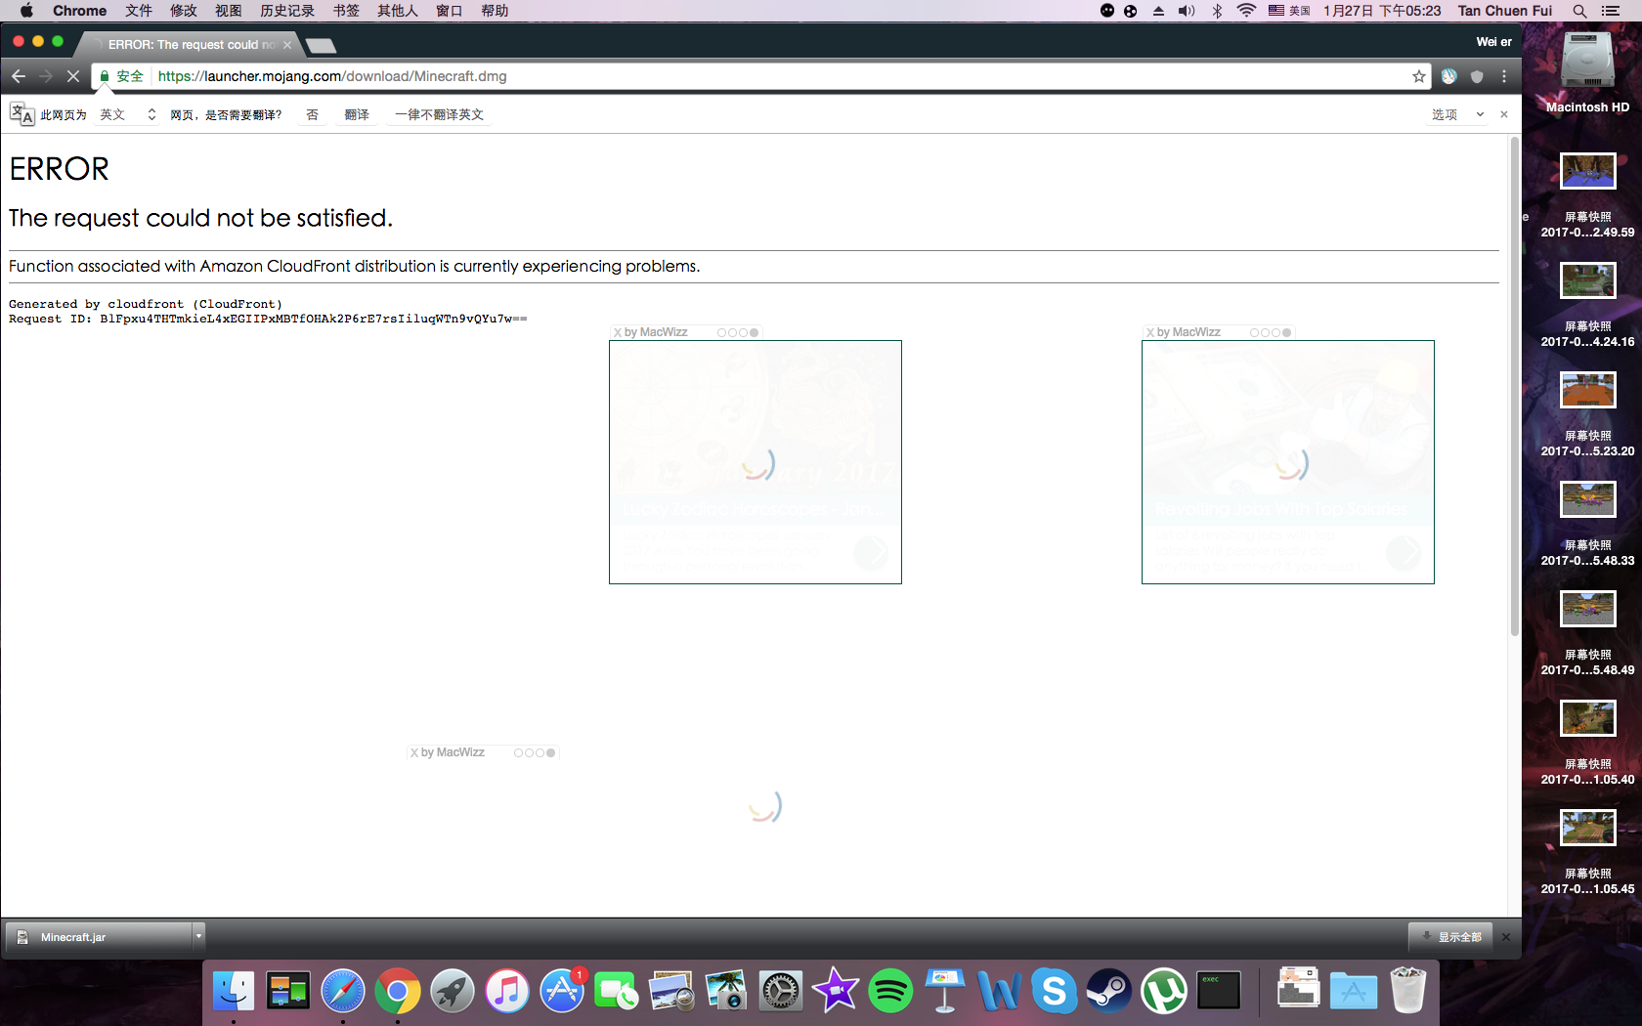The height and width of the screenshot is (1026, 1642).
Task: Open the Minecraft.jar download item arrow menu
Action: (x=198, y=937)
